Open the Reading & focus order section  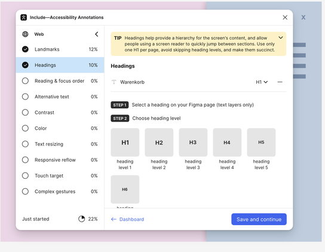coord(60,81)
